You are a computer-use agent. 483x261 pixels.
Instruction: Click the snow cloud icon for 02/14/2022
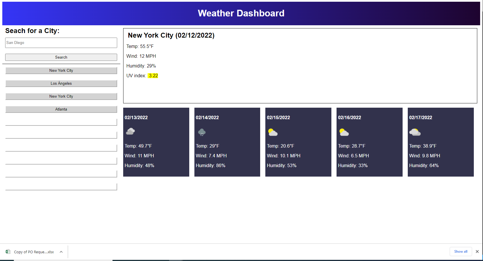202,132
